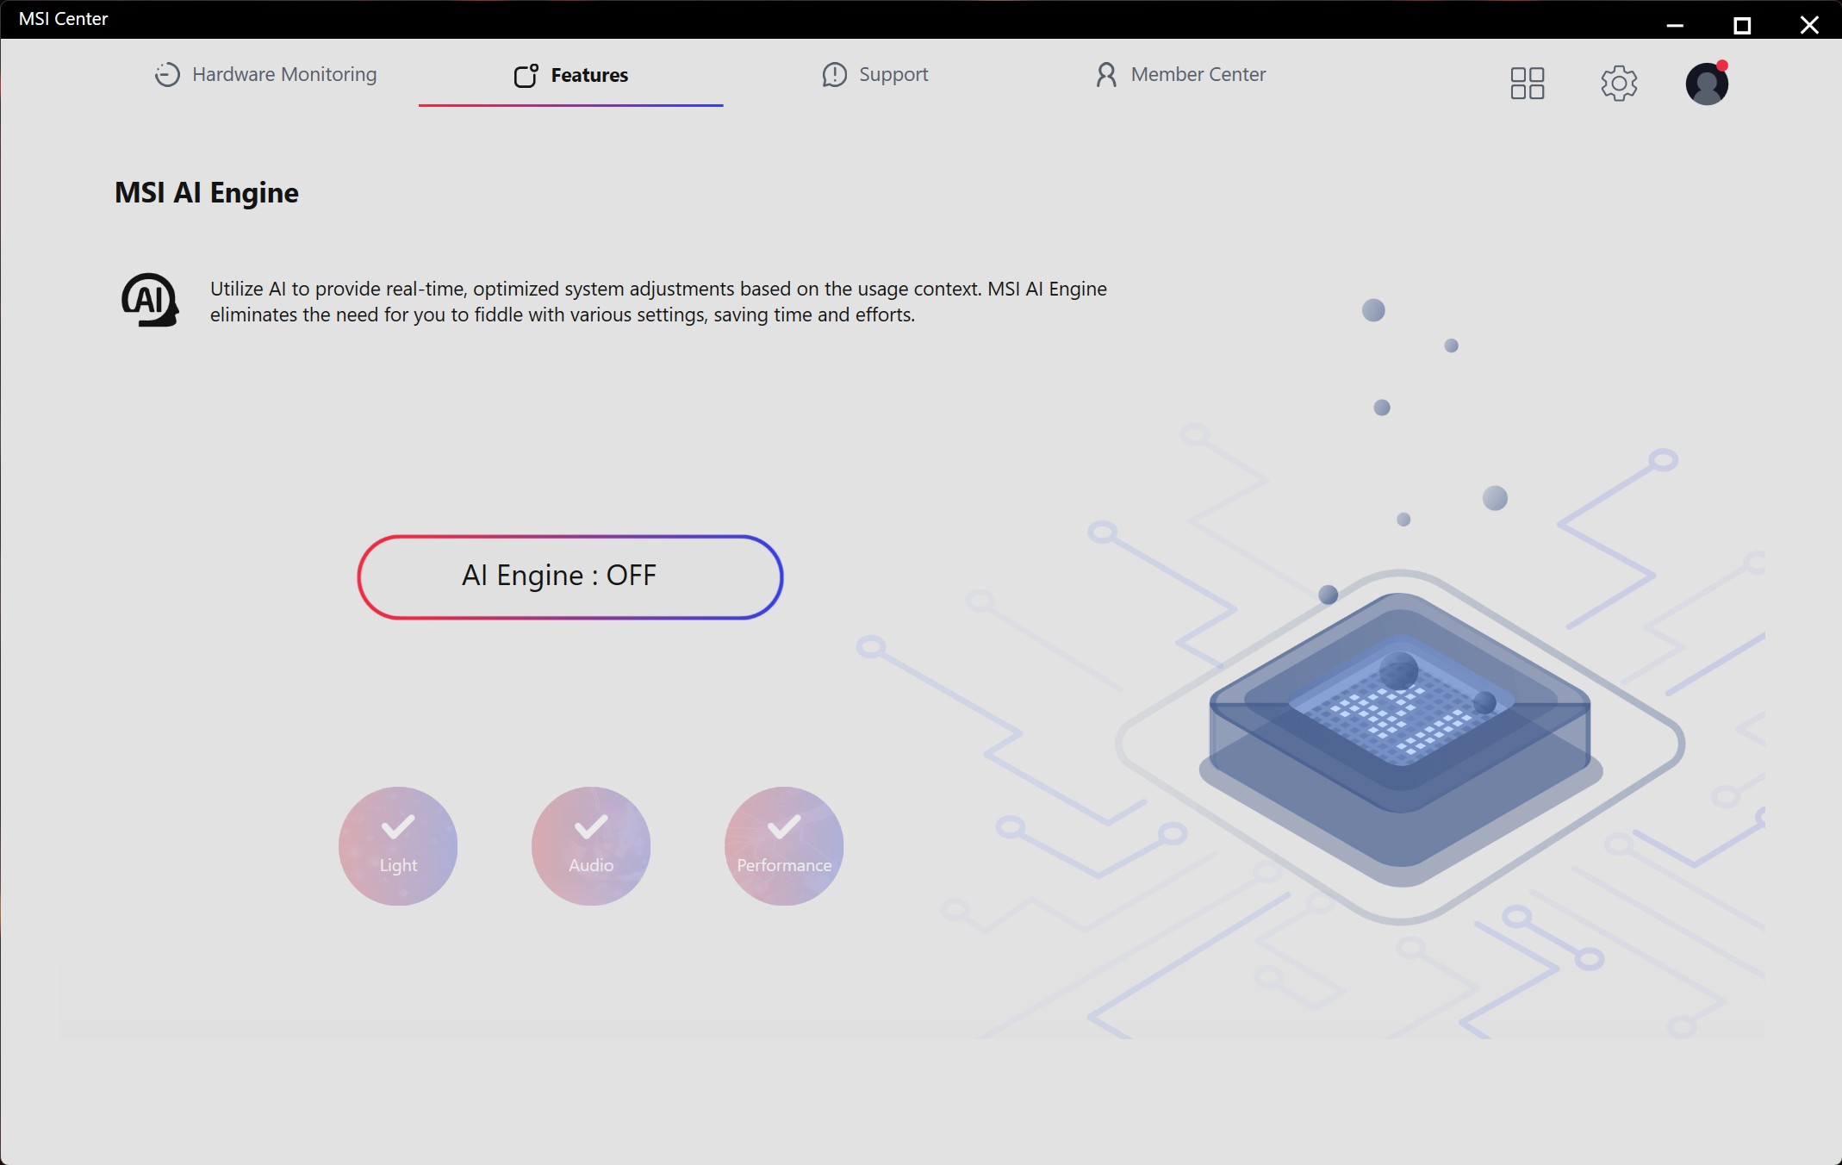1842x1165 pixels.
Task: Switch to the Hardware Monitoring tab
Action: pos(265,75)
